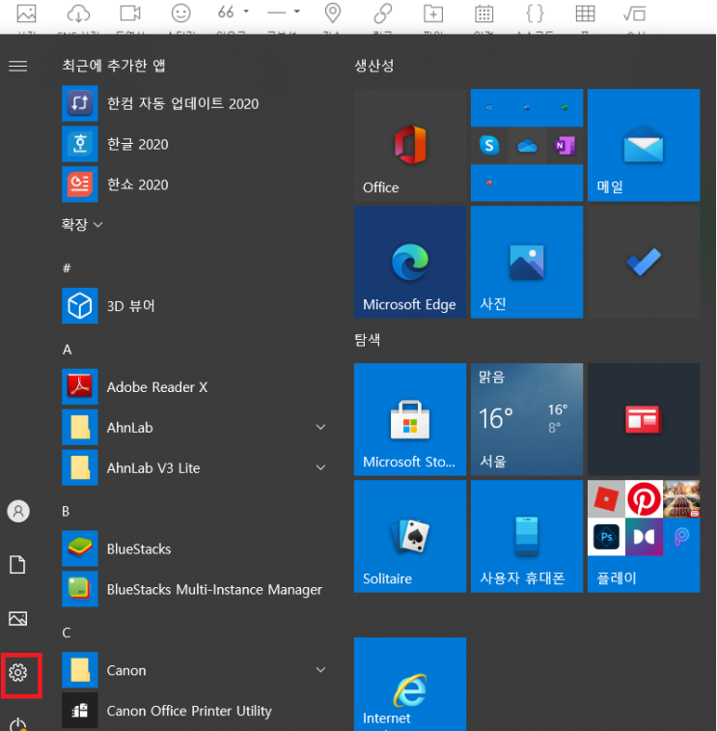Click the C letter group header
The height and width of the screenshot is (731, 717).
67,633
